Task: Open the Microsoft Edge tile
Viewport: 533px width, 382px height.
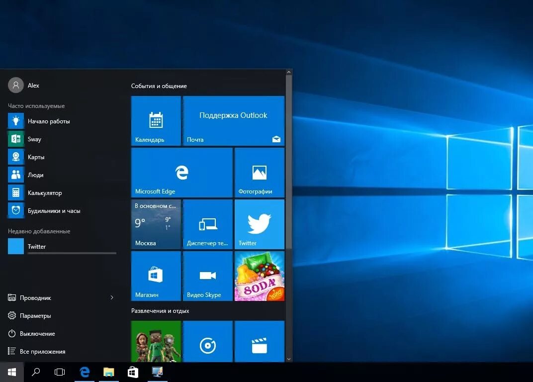Action: tap(181, 172)
